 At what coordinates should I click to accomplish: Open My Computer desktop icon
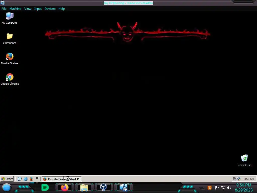click(x=10, y=18)
